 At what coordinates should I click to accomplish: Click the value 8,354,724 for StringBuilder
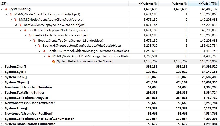point(210,93)
